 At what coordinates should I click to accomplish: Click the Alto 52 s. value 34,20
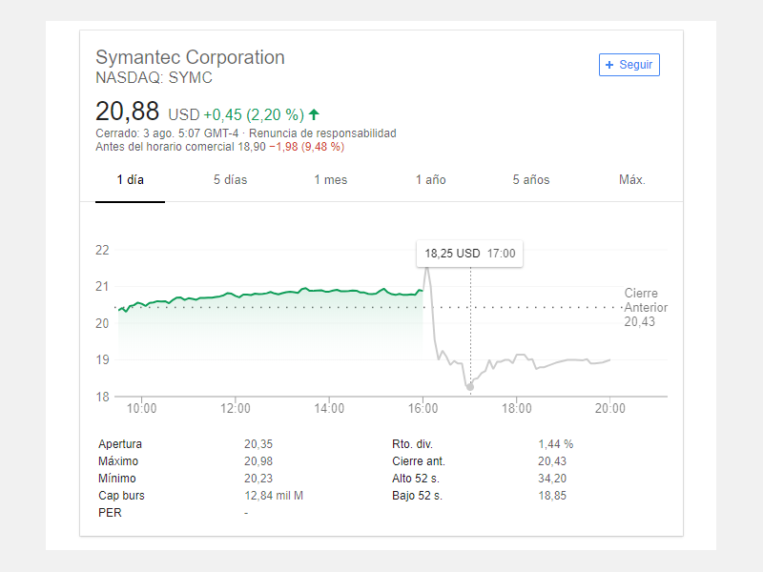coord(552,479)
